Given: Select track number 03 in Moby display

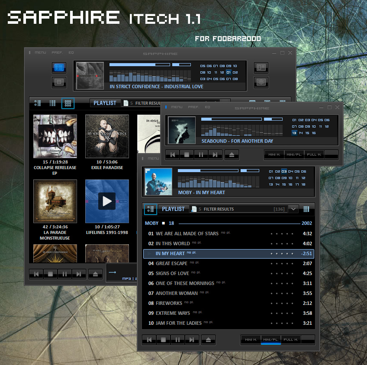Looking at the screenshot, I should (x=284, y=171).
